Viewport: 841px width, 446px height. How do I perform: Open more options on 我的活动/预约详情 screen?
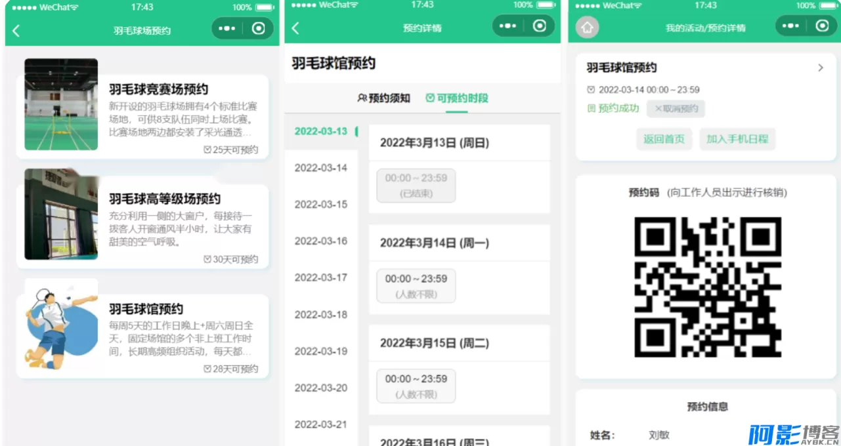click(790, 26)
